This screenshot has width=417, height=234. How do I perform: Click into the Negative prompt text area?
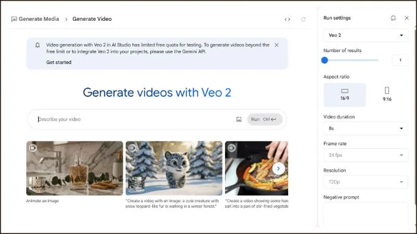pos(365,214)
